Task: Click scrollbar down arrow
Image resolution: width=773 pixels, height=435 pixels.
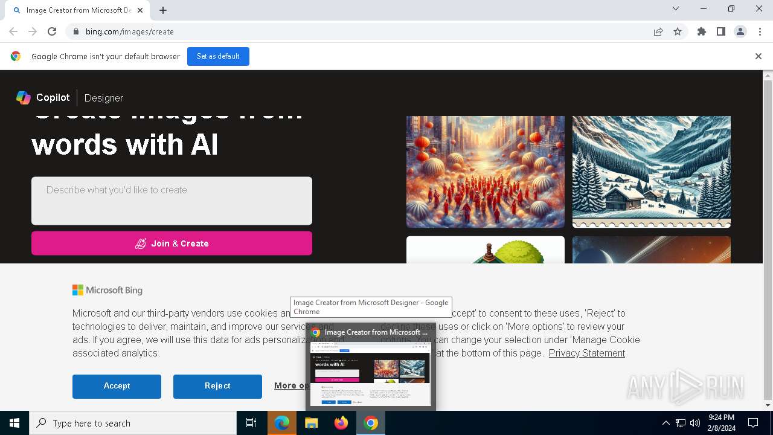Action: click(x=768, y=405)
